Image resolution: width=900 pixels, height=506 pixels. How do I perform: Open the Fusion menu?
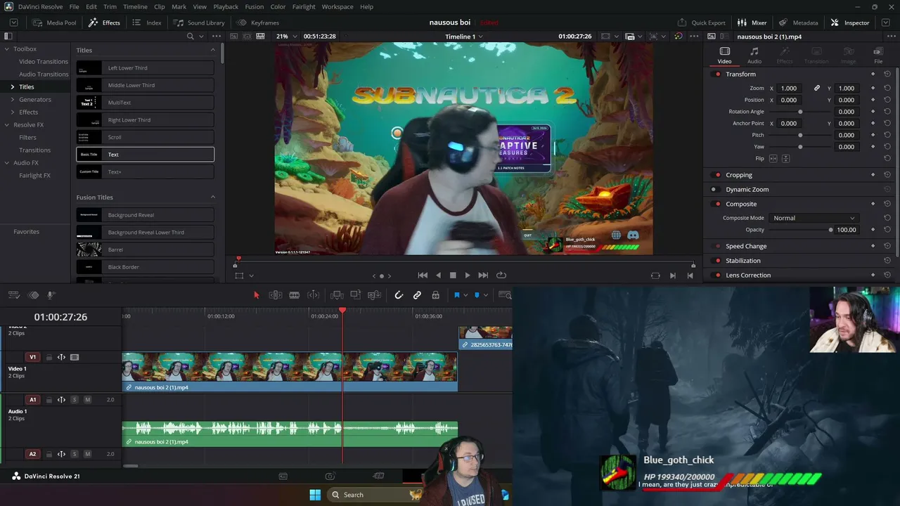coord(255,7)
